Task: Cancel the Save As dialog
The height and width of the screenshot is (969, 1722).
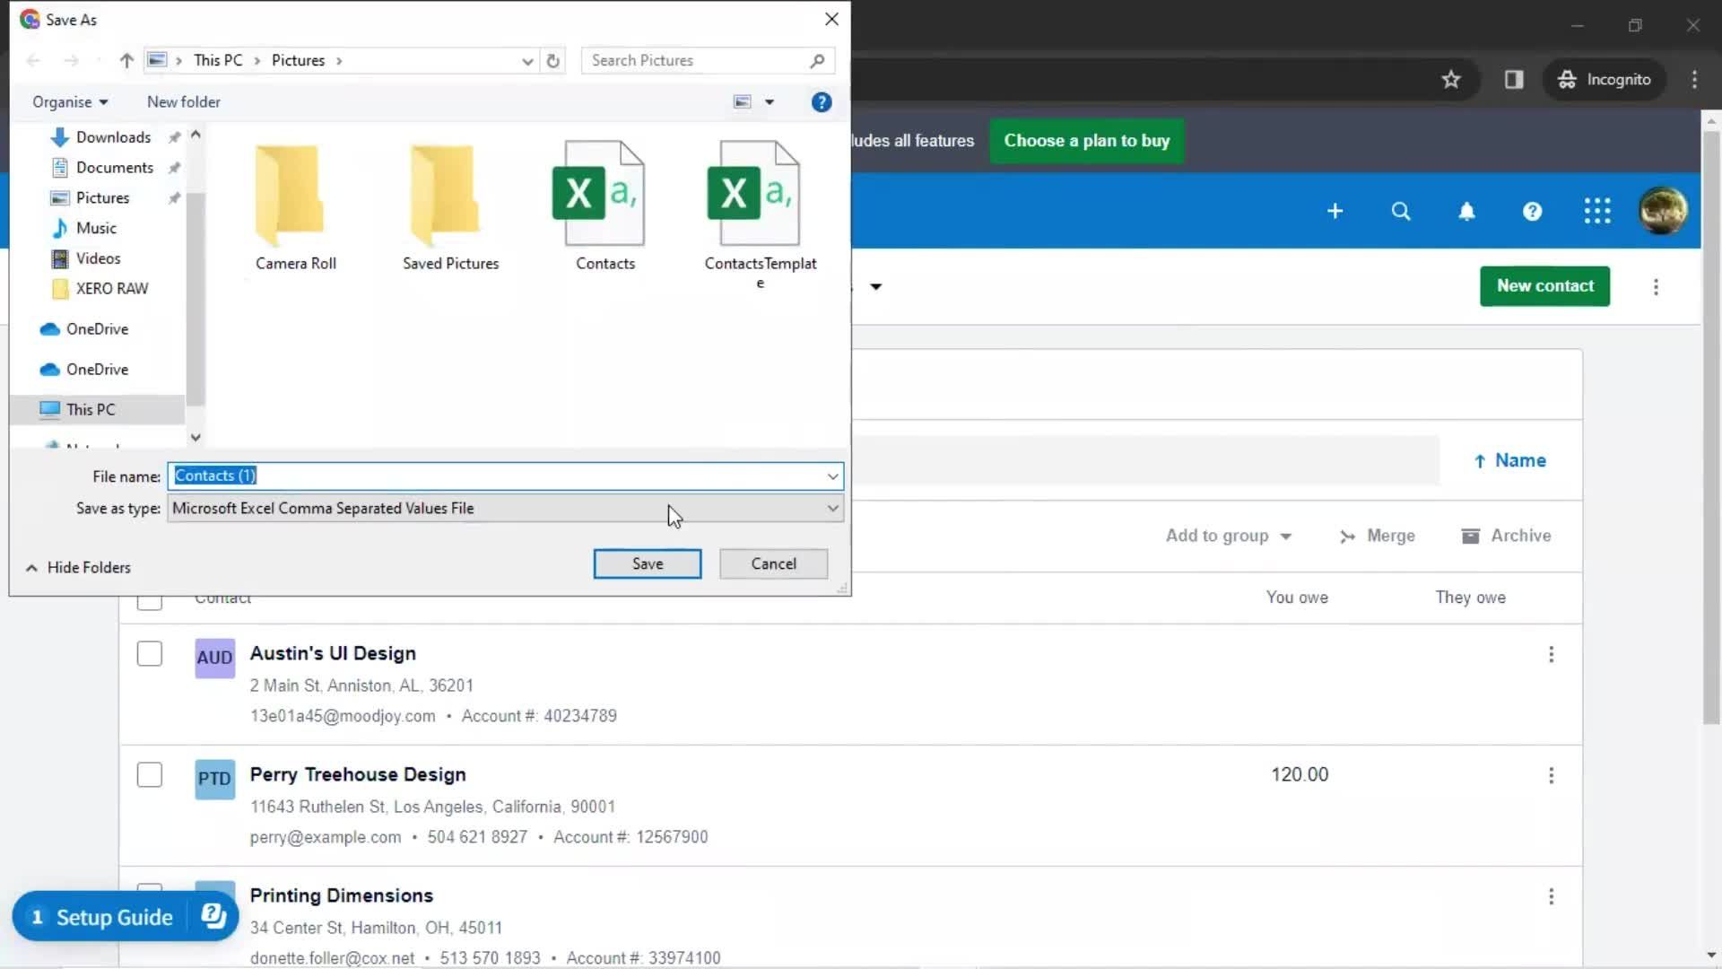Action: 773,563
